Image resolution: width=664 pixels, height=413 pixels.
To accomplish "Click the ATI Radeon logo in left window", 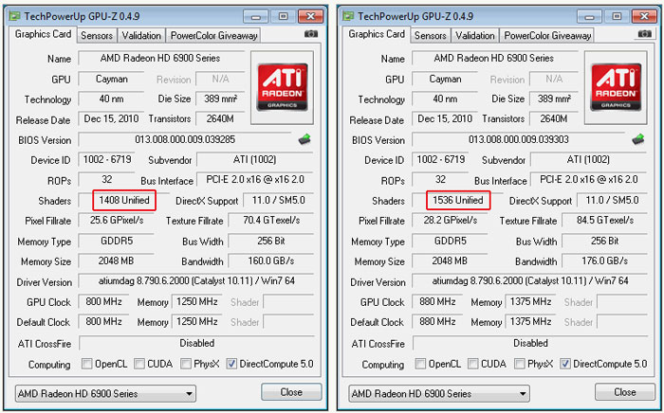I will click(x=283, y=87).
